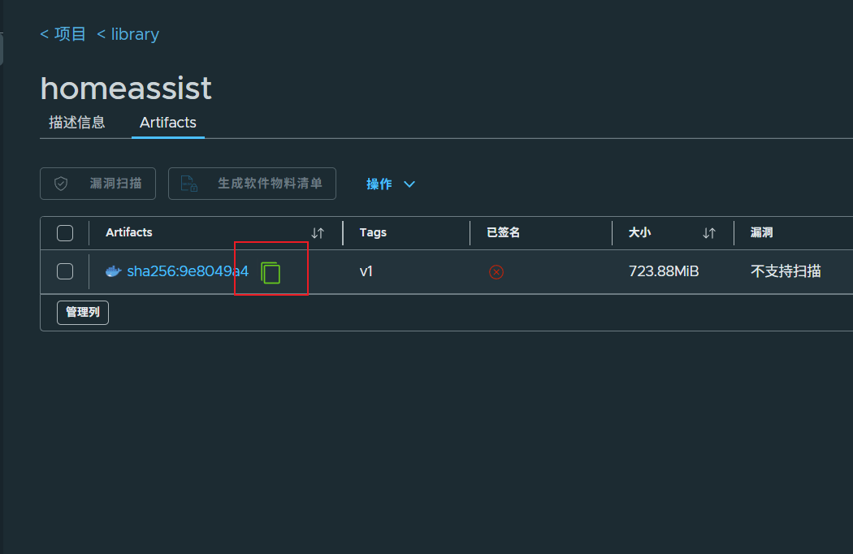The height and width of the screenshot is (554, 853).
Task: Click the 已签名 column header
Action: [x=503, y=232]
